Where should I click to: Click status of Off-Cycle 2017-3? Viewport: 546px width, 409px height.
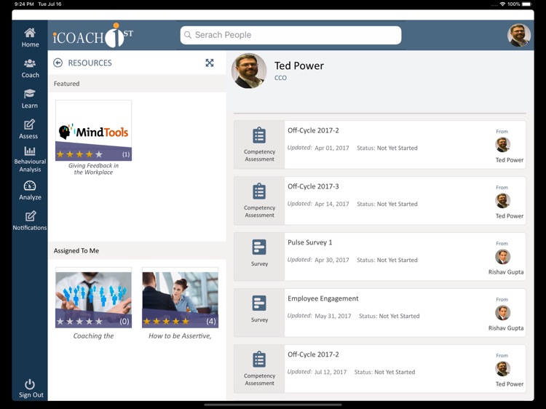pos(387,204)
